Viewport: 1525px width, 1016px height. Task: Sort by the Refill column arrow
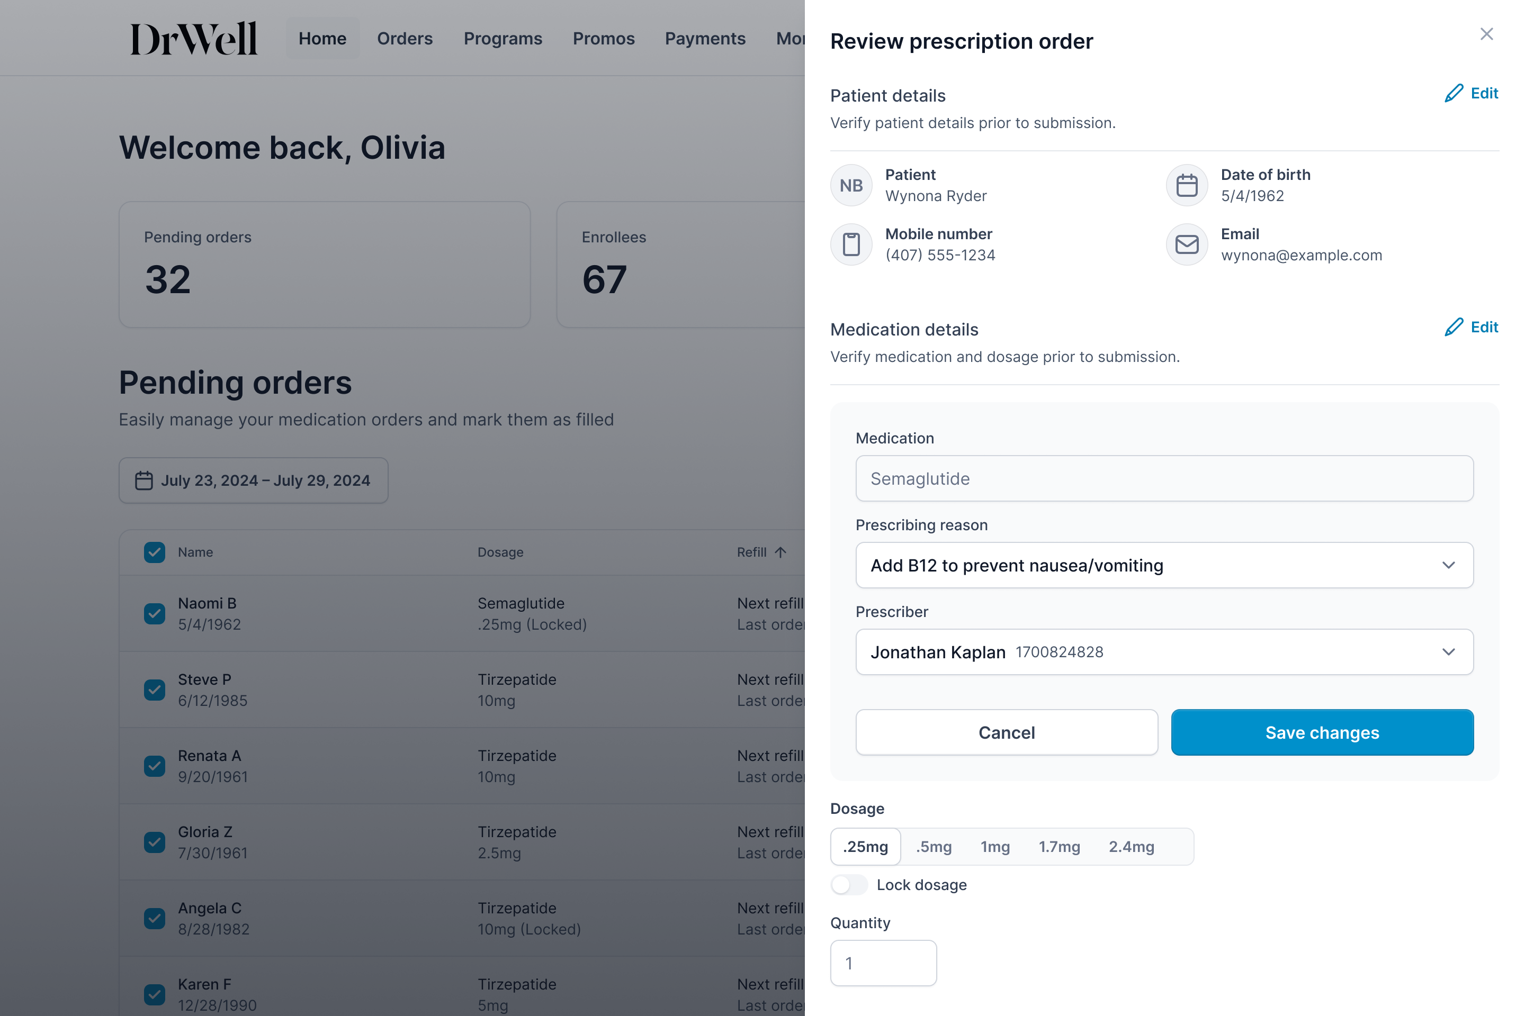pyautogui.click(x=781, y=552)
